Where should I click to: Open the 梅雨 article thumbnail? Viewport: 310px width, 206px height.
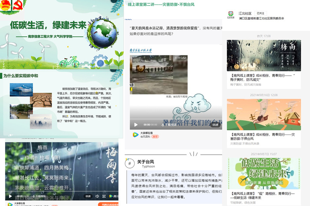(264, 55)
